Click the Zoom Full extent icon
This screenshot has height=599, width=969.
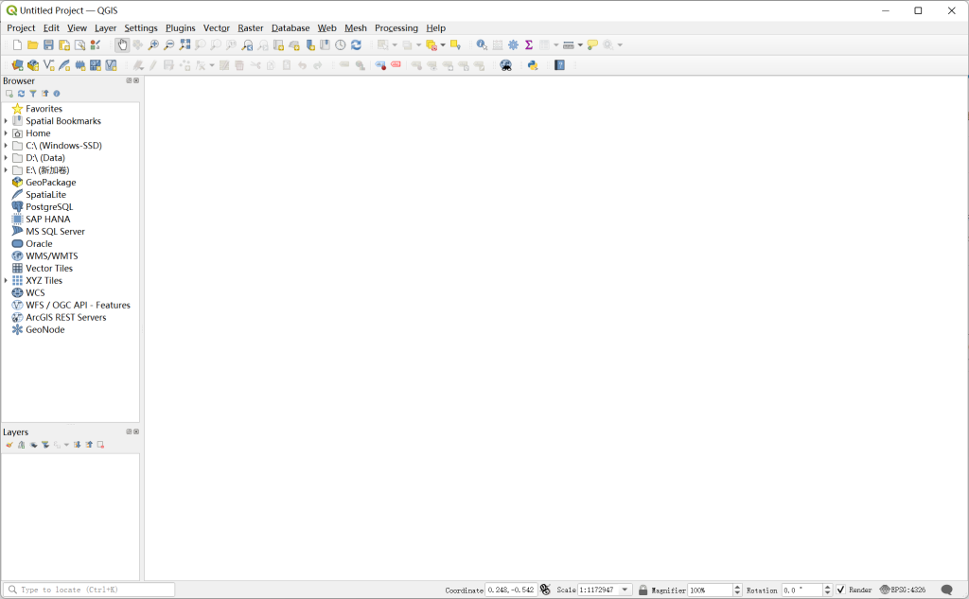point(185,45)
